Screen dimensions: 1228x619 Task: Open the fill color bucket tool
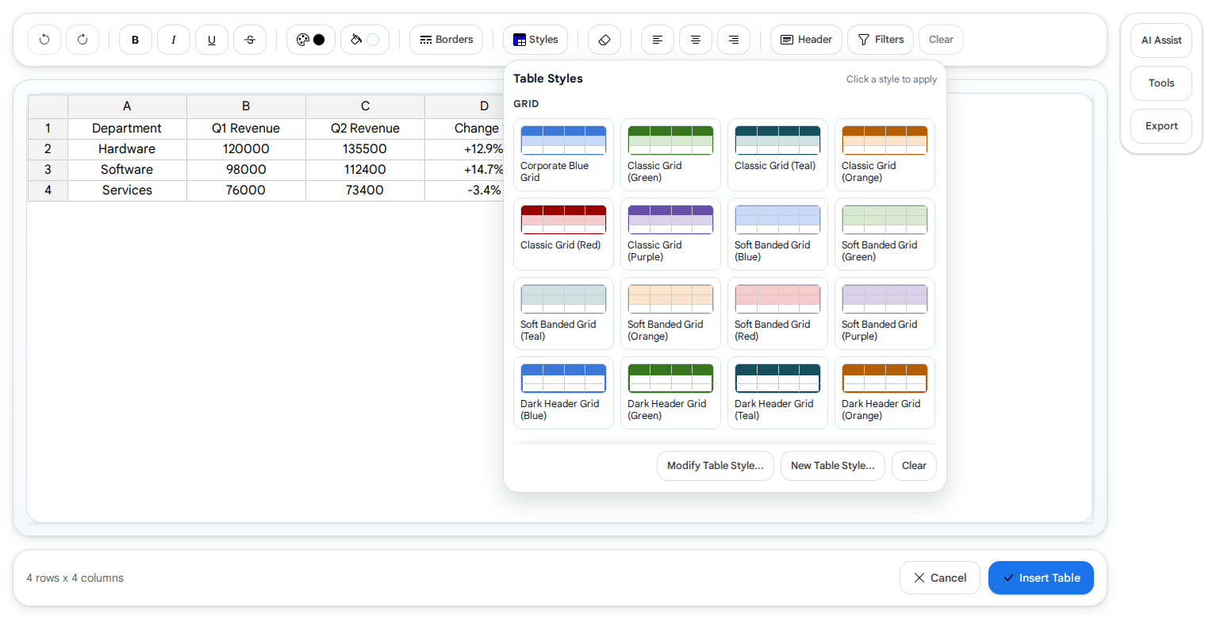[365, 40]
